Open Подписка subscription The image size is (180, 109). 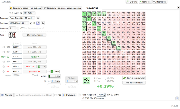tap(145, 2)
